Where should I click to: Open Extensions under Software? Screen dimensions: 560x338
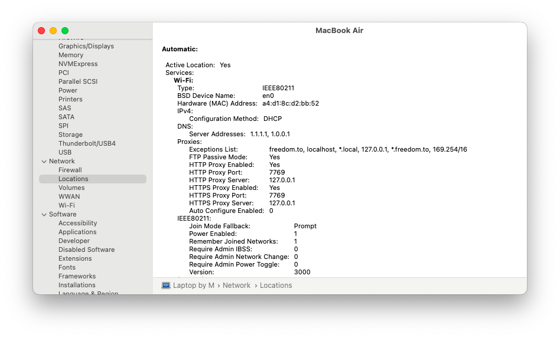[x=75, y=258]
